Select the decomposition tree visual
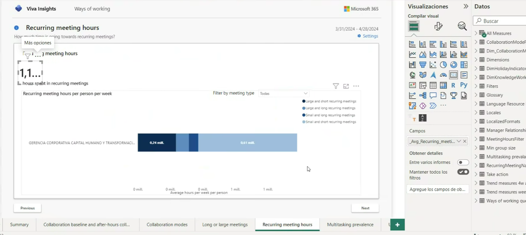The height and width of the screenshot is (235, 526). pos(423,96)
